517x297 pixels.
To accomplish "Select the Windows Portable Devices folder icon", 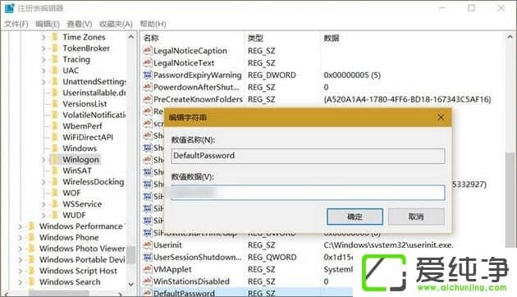I will [31, 260].
